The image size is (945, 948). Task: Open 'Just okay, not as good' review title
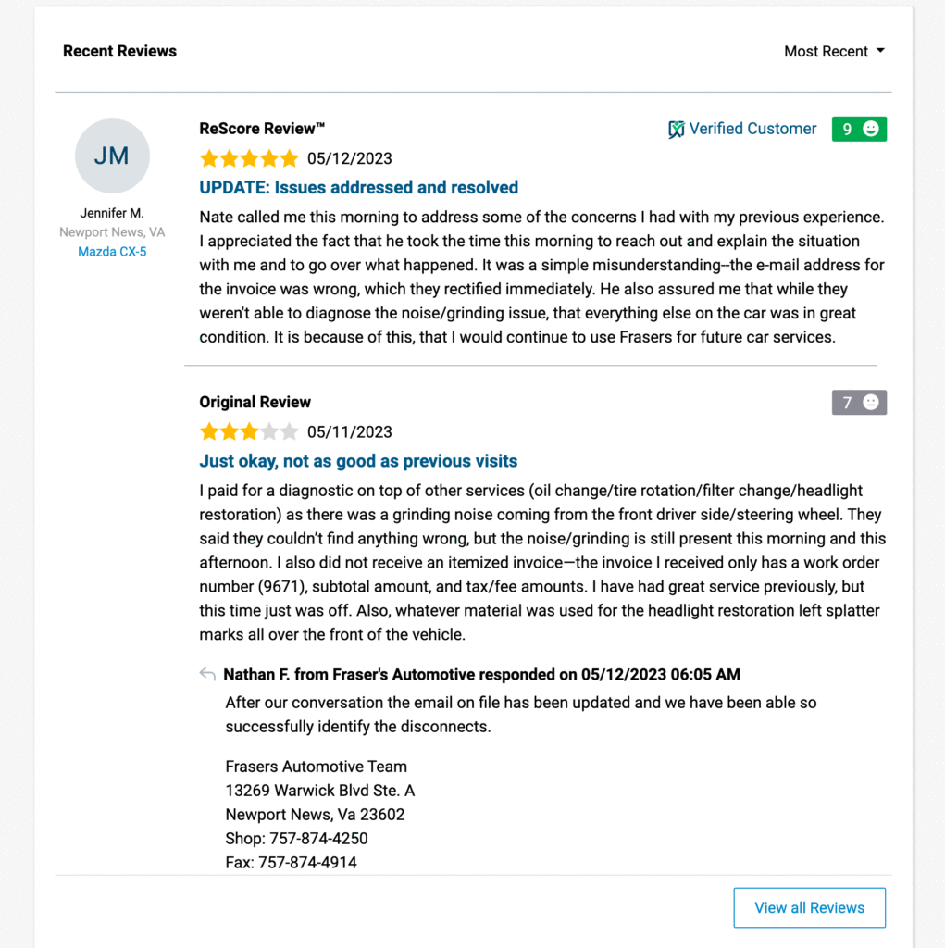[358, 461]
